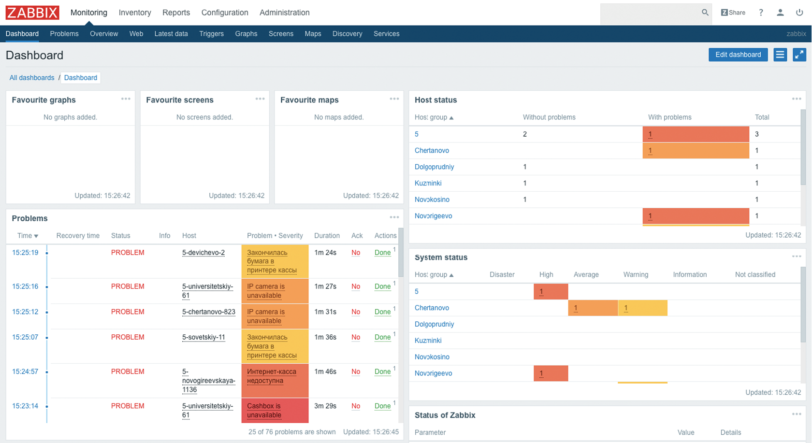This screenshot has height=443, width=812.
Task: Open the 15:23:14 problem event time
Action: point(25,406)
